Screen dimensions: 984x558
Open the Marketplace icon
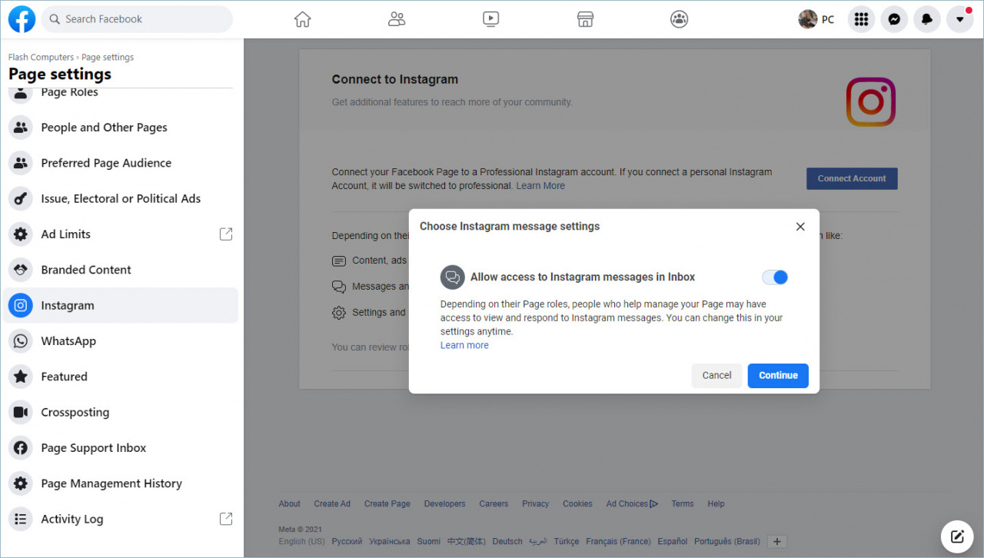[585, 19]
